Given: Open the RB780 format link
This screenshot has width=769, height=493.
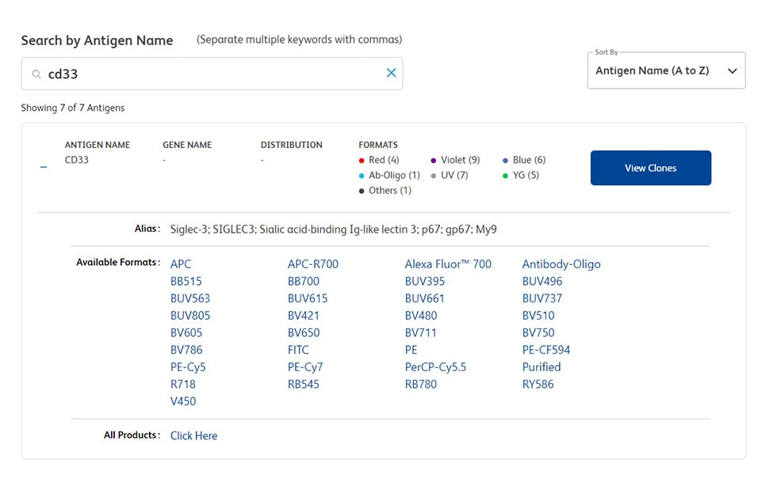Looking at the screenshot, I should (x=420, y=385).
